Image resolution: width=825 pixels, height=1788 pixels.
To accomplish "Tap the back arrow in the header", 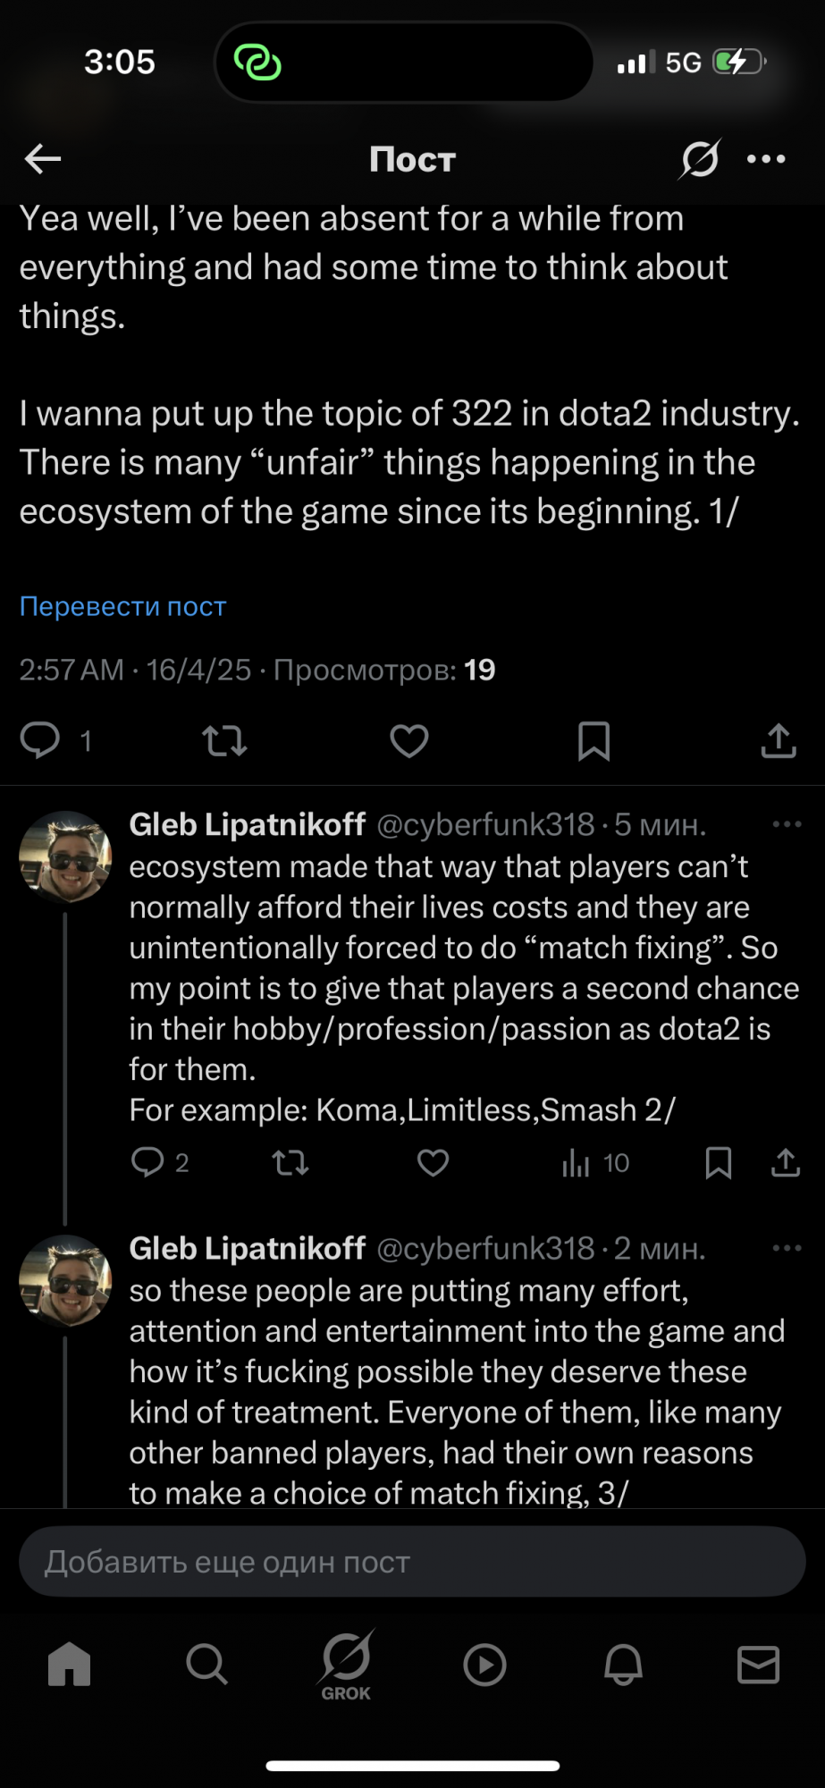I will click(x=43, y=159).
